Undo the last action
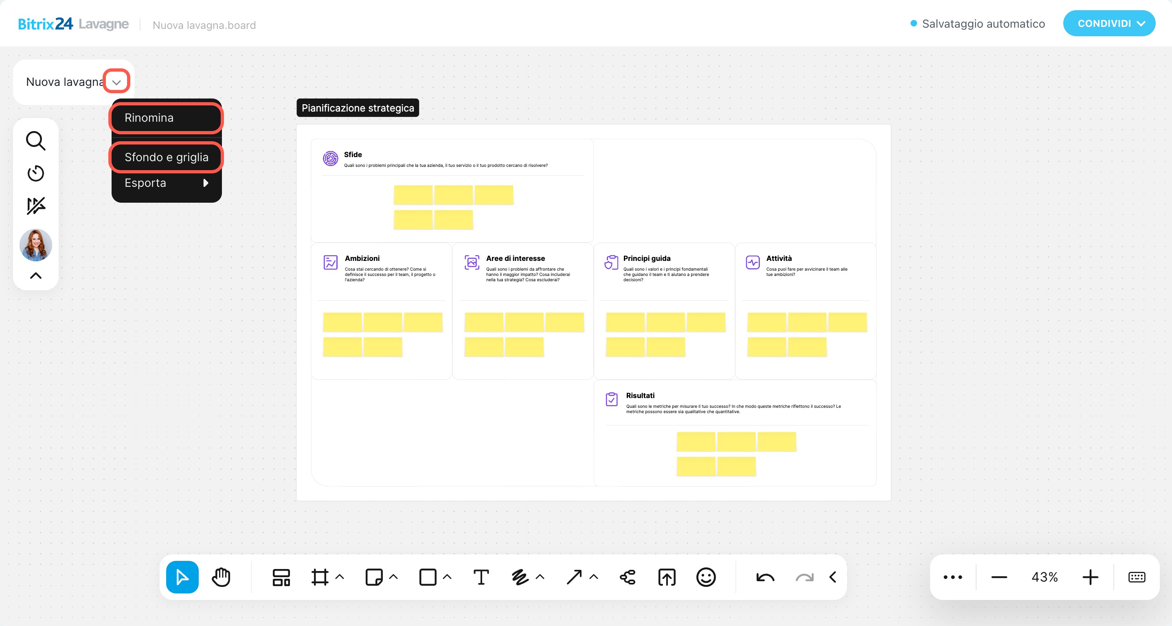Screen dimensions: 1172x626 pos(765,577)
